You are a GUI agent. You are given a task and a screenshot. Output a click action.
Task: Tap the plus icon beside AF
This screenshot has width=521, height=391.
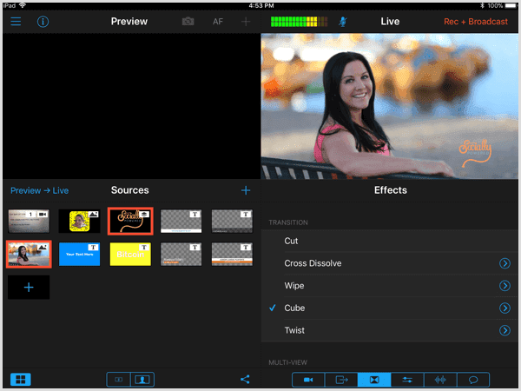click(246, 22)
